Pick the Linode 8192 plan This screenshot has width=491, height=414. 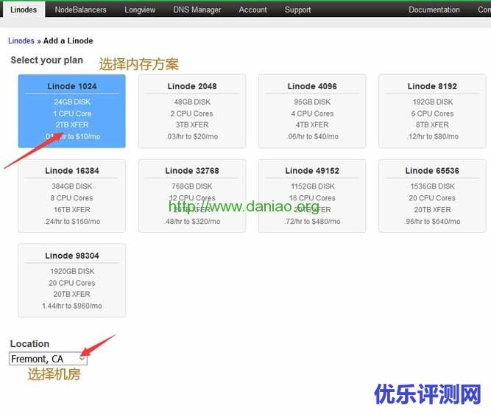pyautogui.click(x=432, y=111)
